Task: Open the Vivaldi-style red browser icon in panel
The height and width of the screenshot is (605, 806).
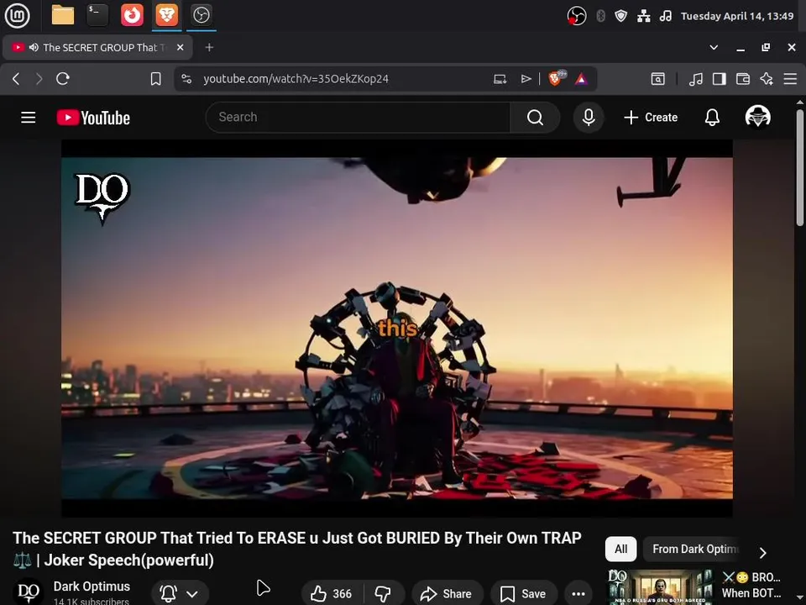Action: (132, 15)
